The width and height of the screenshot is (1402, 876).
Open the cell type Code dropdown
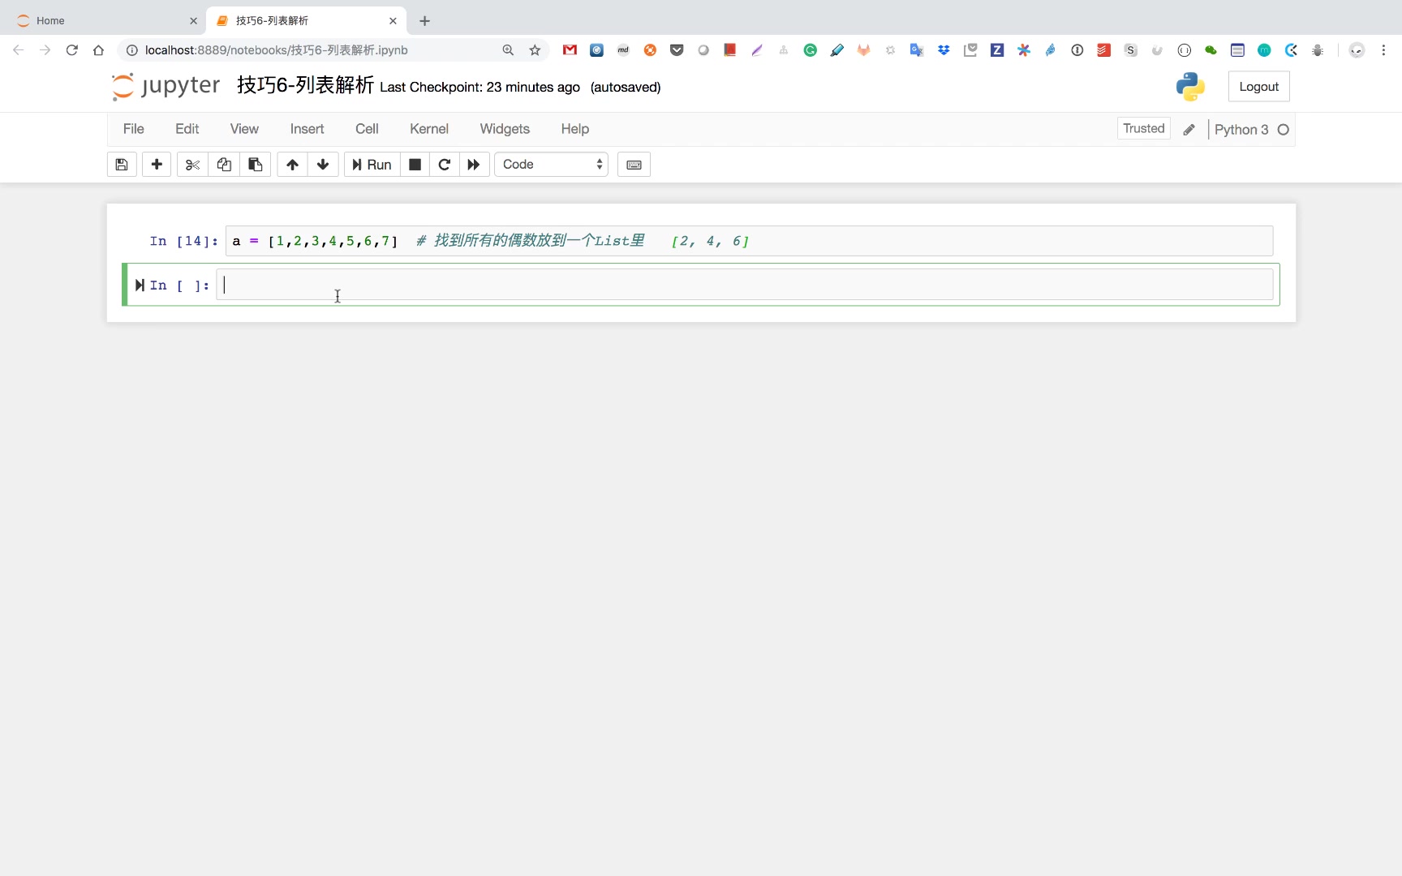pos(552,165)
